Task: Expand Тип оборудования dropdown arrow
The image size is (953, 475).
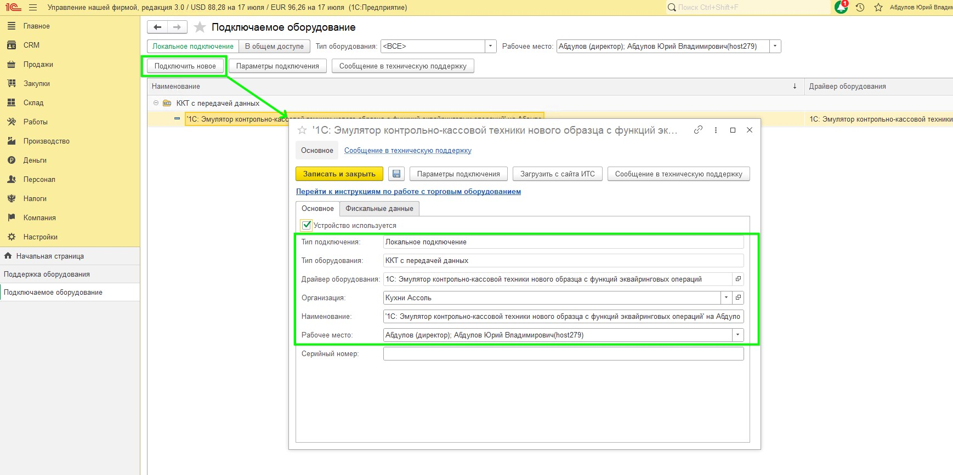Action: click(491, 47)
